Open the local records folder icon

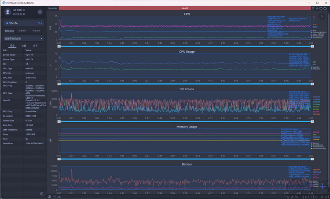[x=321, y=8]
